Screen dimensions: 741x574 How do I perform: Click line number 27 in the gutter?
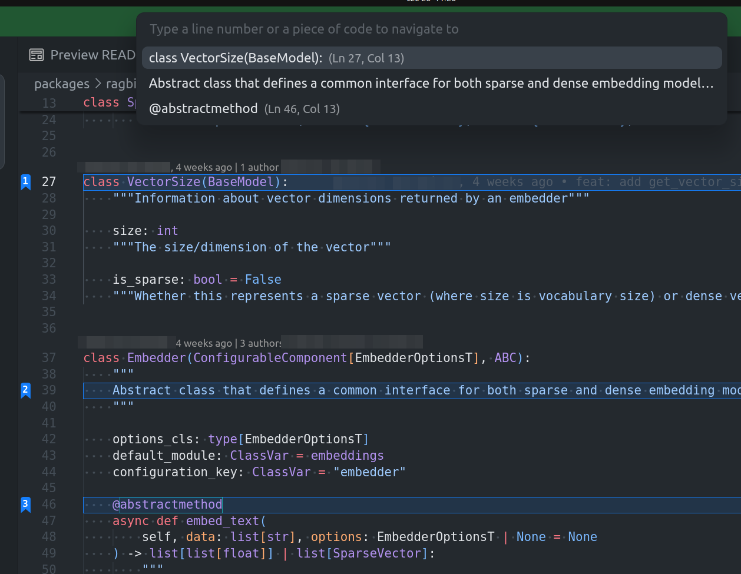coord(49,182)
